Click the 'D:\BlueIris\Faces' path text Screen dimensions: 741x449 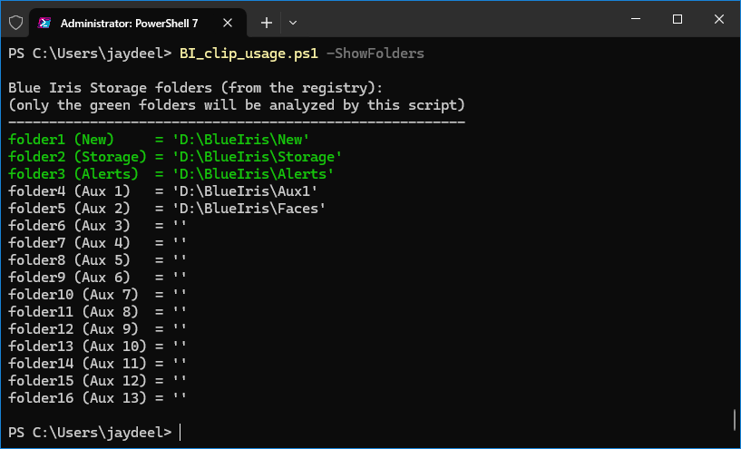tap(249, 208)
